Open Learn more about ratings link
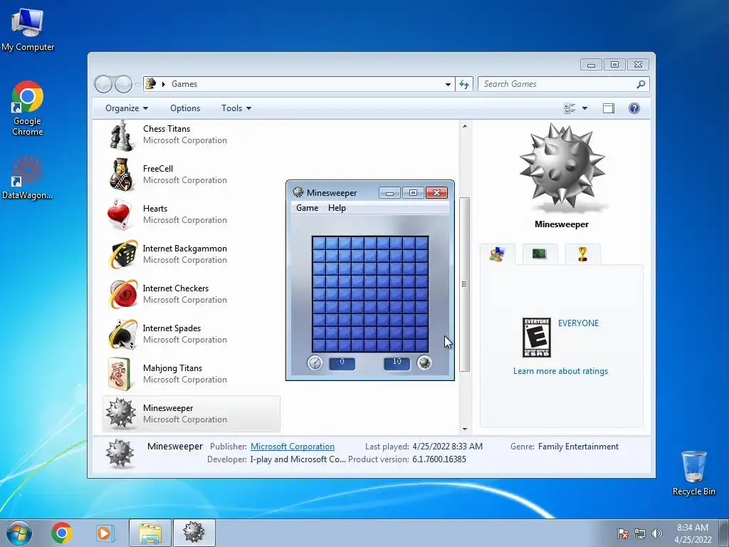The width and height of the screenshot is (729, 547). (561, 371)
